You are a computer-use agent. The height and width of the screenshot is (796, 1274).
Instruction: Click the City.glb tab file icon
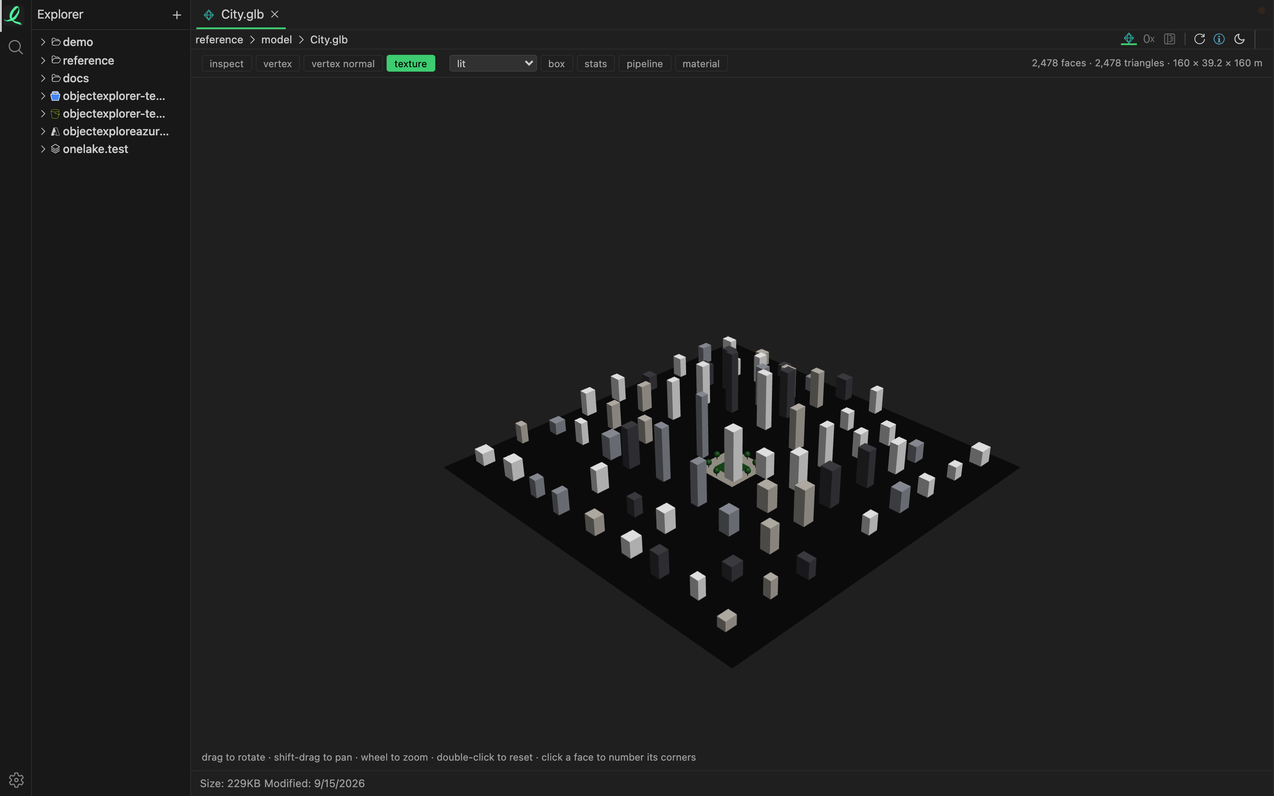pyautogui.click(x=208, y=15)
